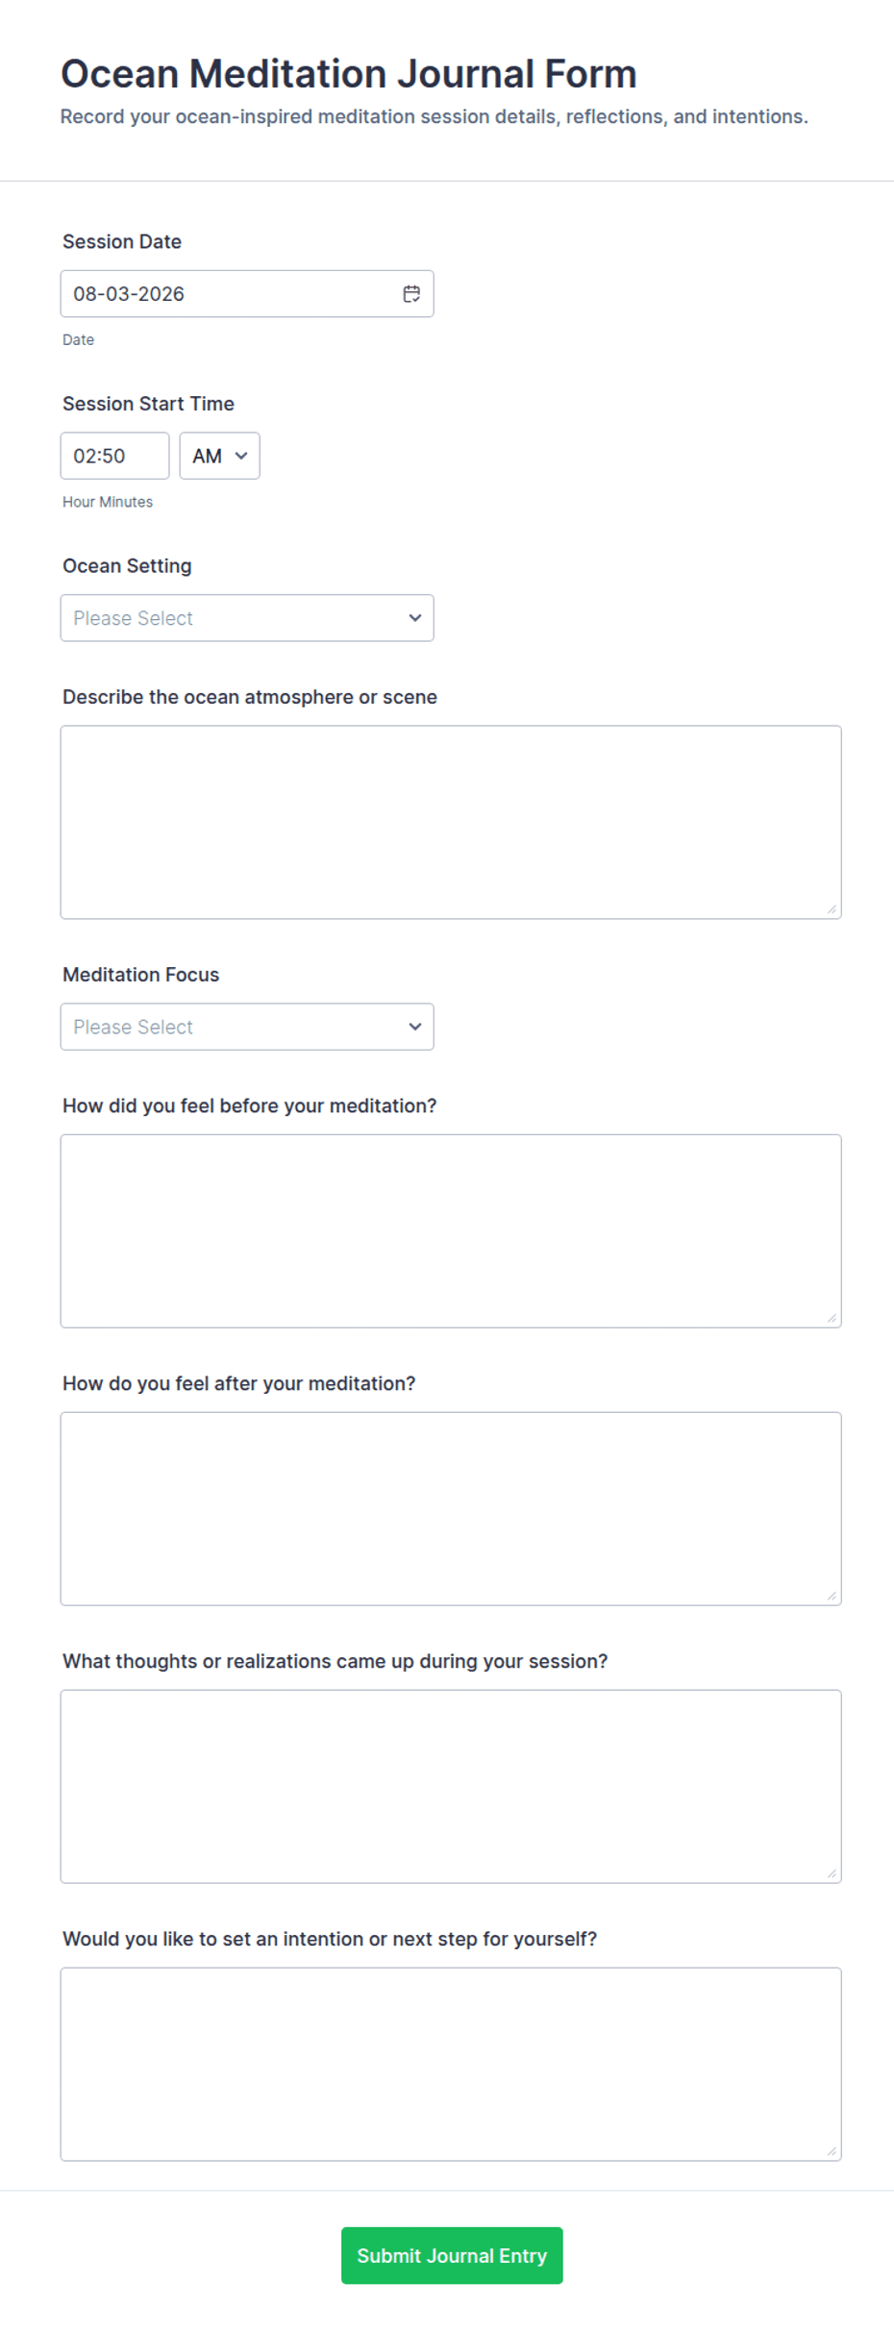
Task: Submit the journal entry
Action: point(452,2255)
